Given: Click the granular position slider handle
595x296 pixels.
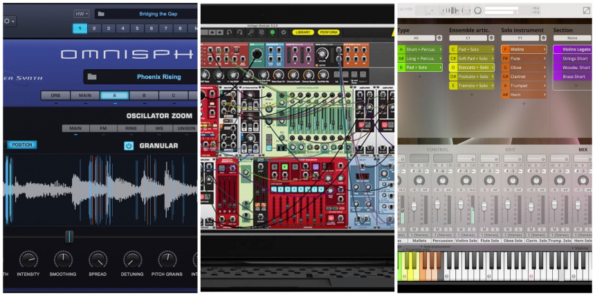Looking at the screenshot, I should [x=69, y=236].
